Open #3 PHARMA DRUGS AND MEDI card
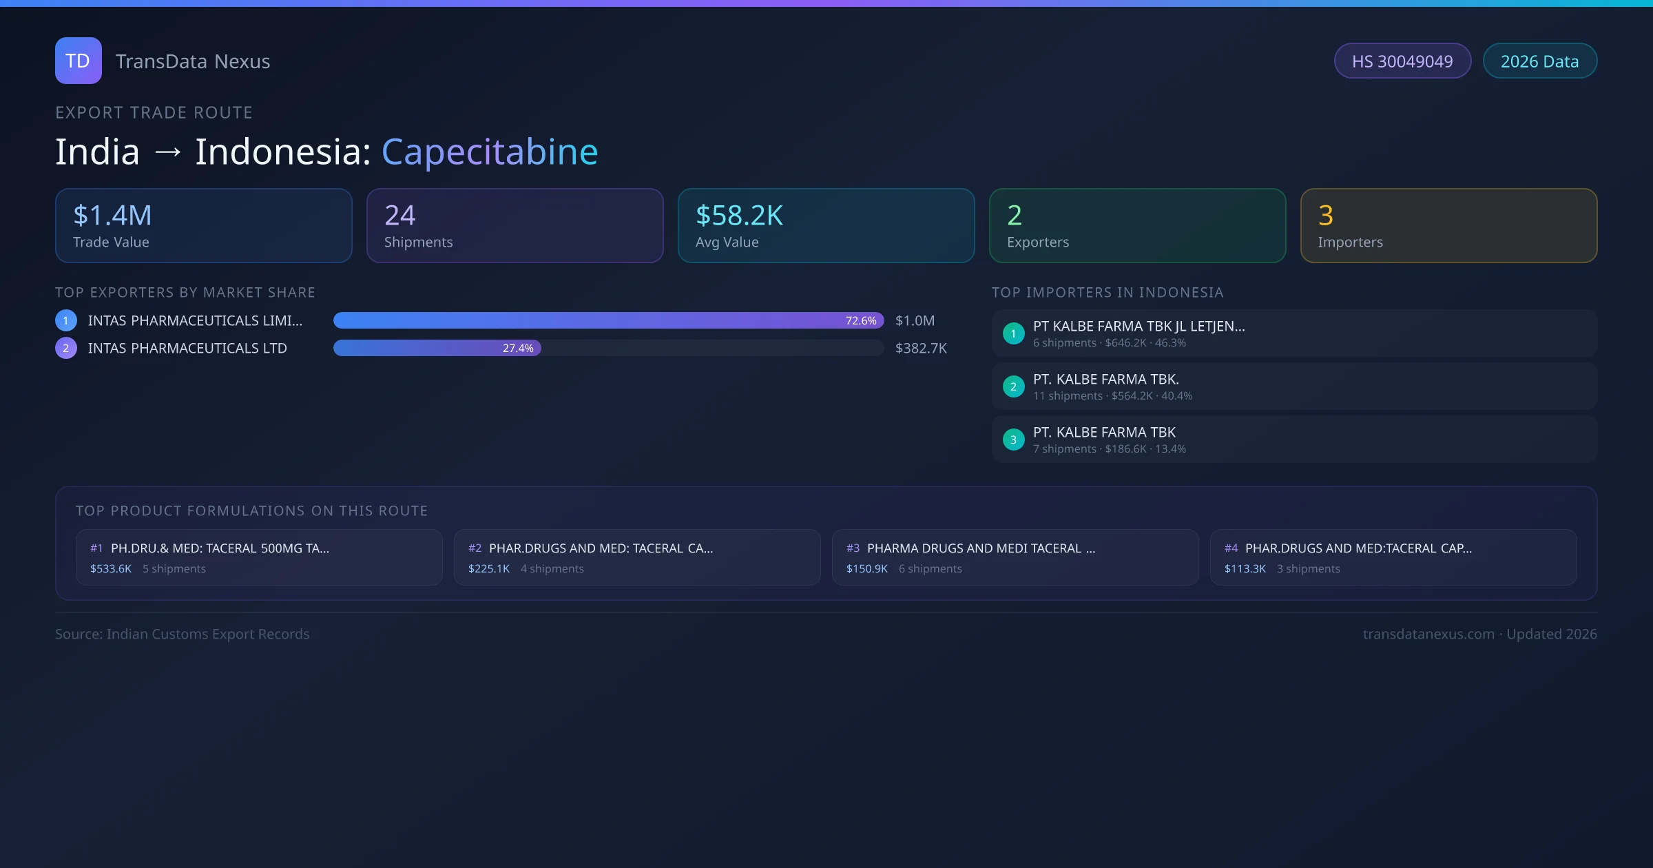This screenshot has width=1653, height=868. point(1015,557)
